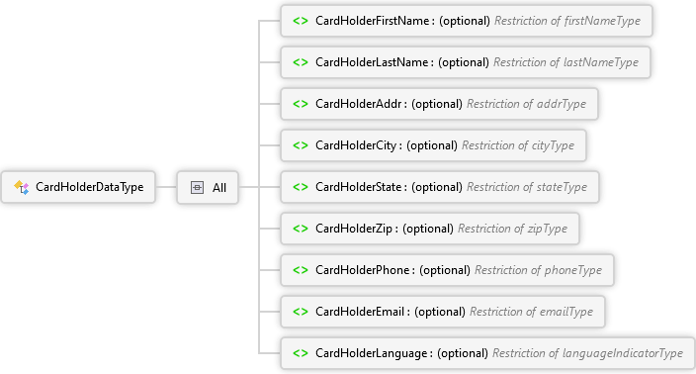Select the CardHolderPhone element label
Screen dimensions: 696x374
(x=363, y=270)
